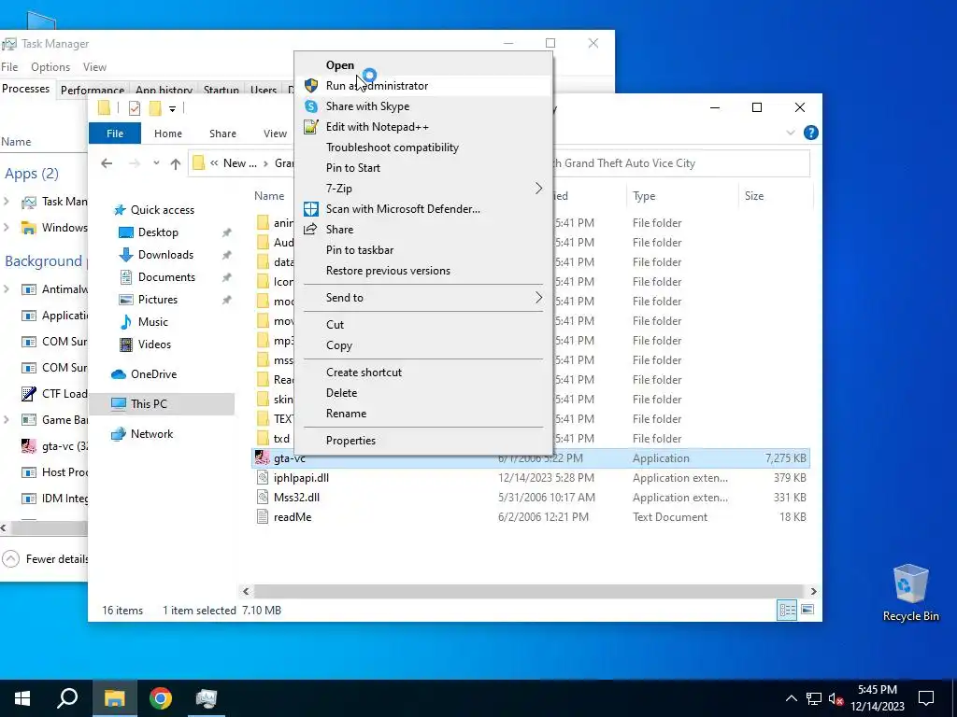This screenshot has width=957, height=717.
Task: Open the notification center icon
Action: pos(926,698)
